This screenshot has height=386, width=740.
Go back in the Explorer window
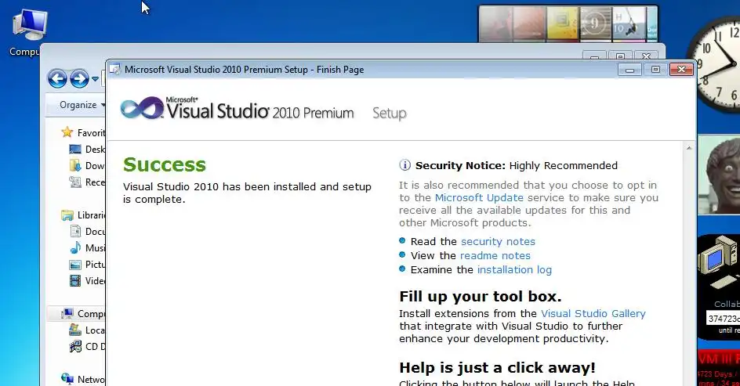tap(57, 78)
